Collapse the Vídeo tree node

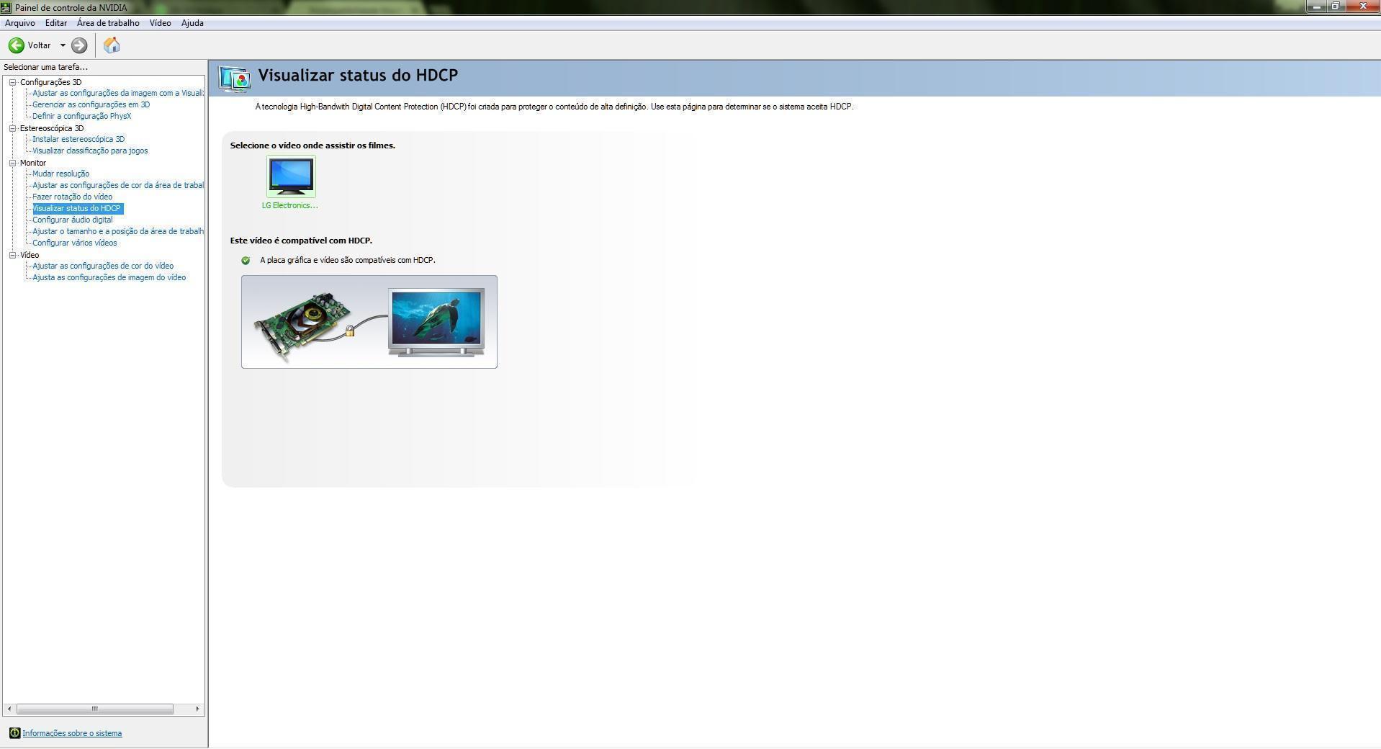pos(12,255)
